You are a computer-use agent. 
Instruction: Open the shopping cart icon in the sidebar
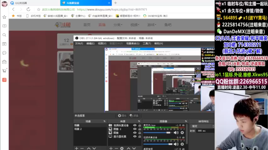[4, 71]
